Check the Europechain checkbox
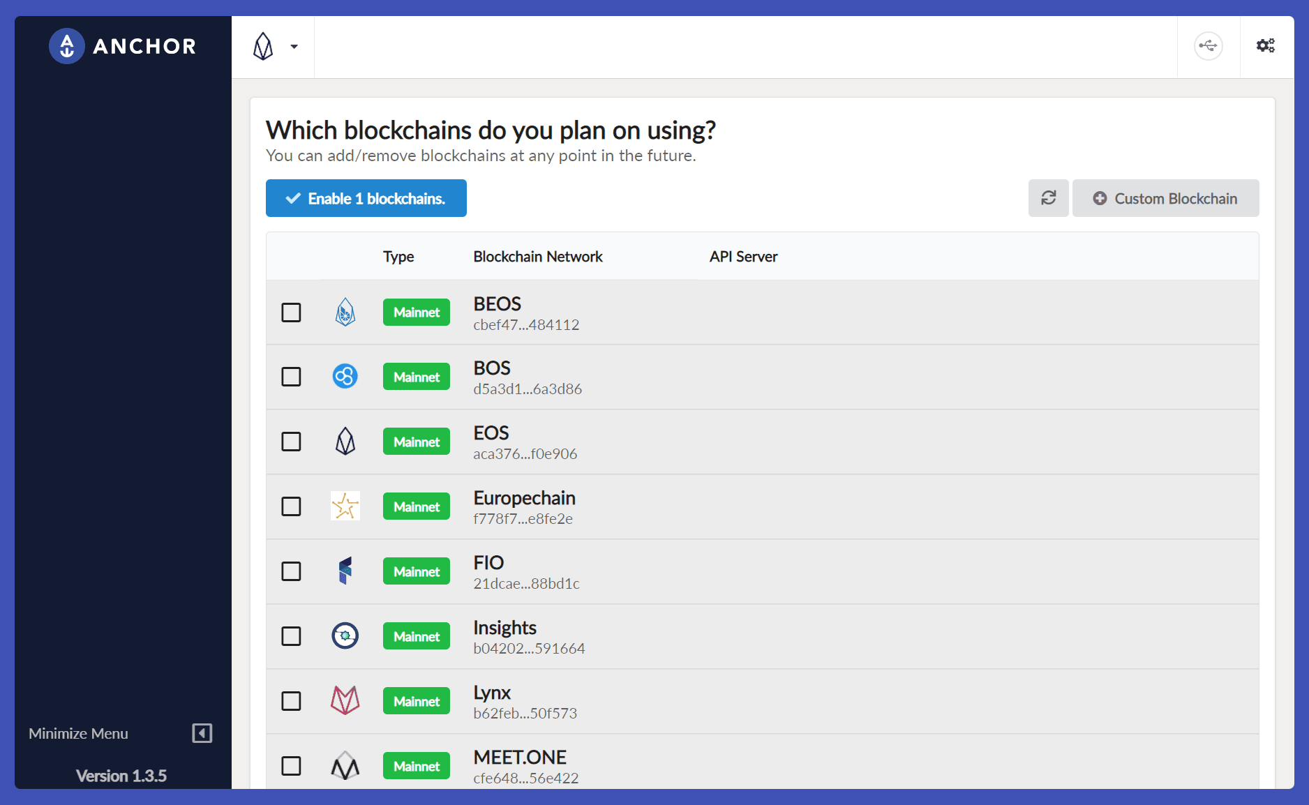The height and width of the screenshot is (805, 1309). coord(291,506)
